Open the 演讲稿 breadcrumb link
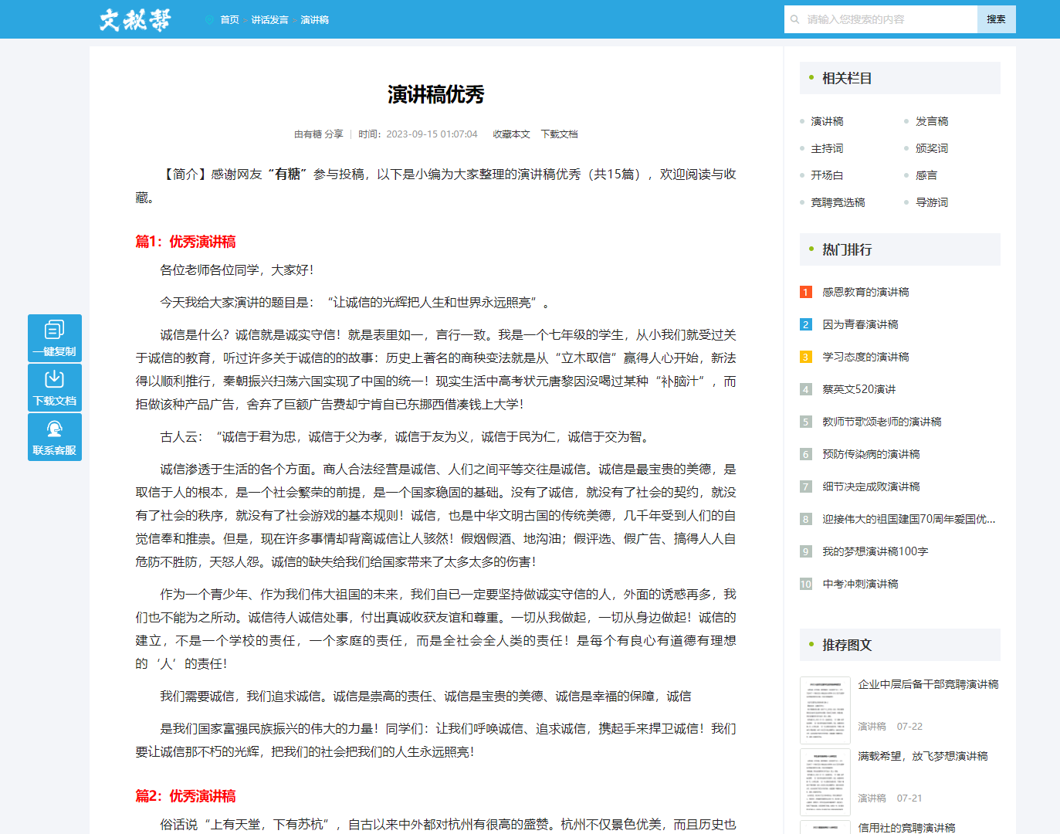1060x834 pixels. (x=314, y=19)
